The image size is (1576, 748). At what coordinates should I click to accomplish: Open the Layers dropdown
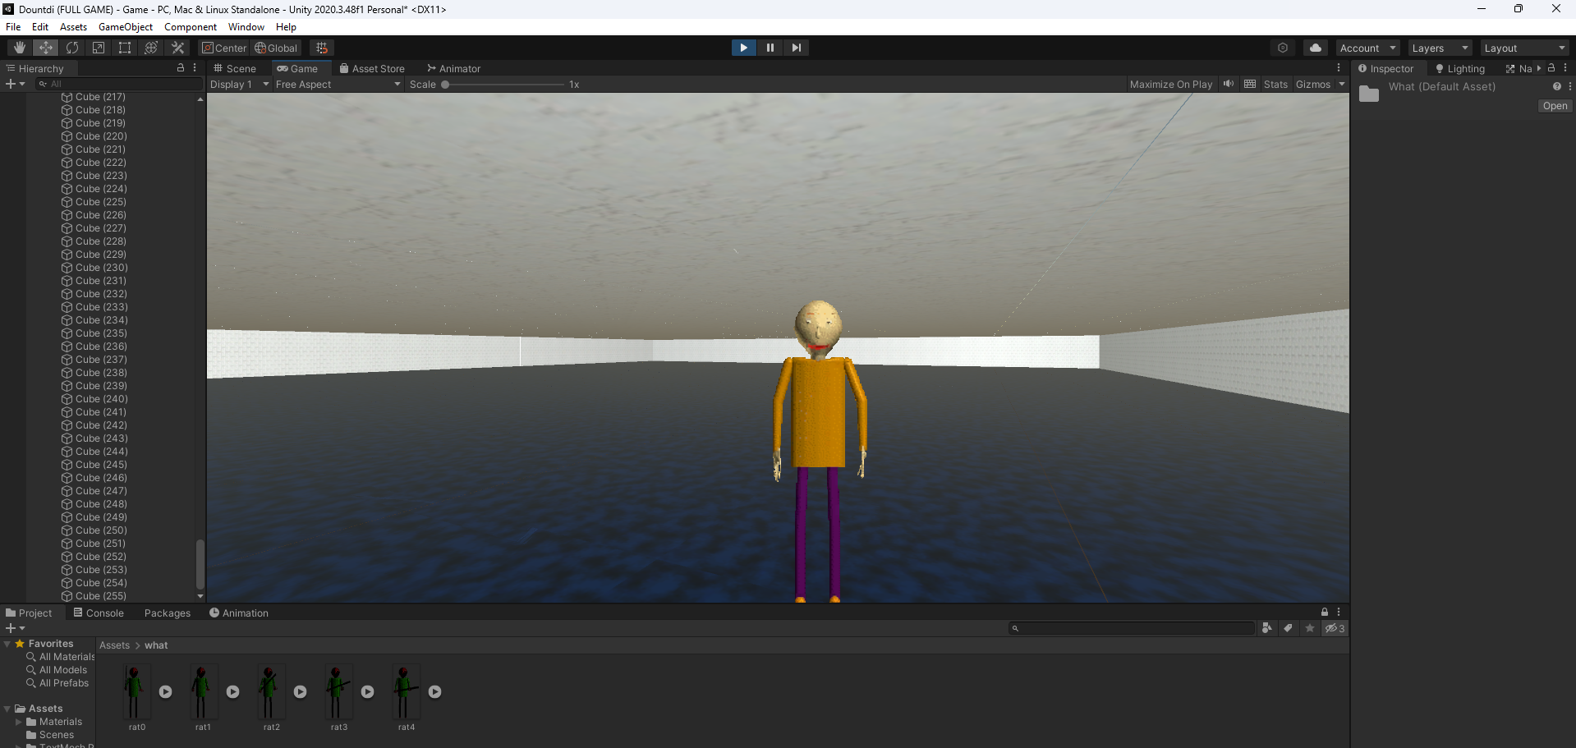pyautogui.click(x=1440, y=48)
